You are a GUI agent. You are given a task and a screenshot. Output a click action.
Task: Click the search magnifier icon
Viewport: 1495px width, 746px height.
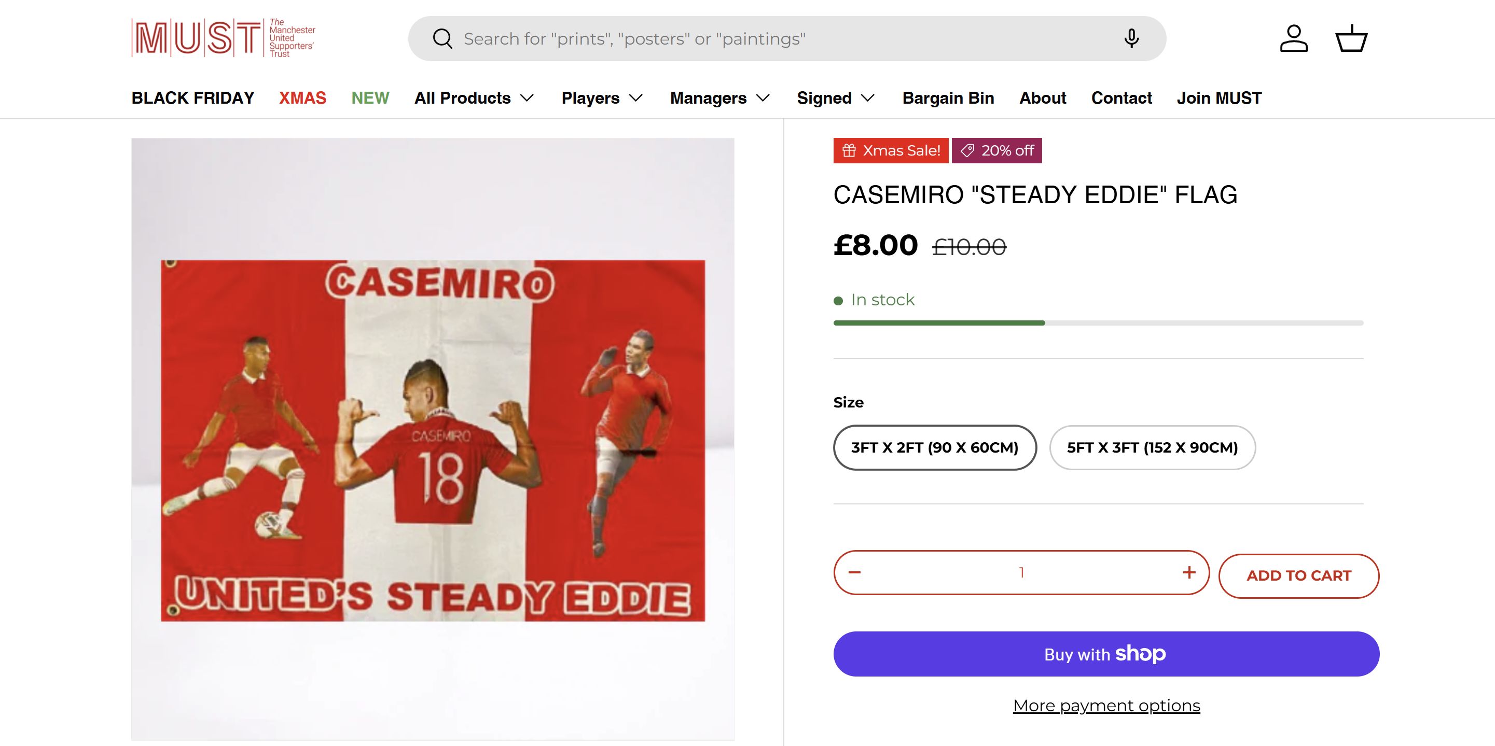[x=442, y=39]
